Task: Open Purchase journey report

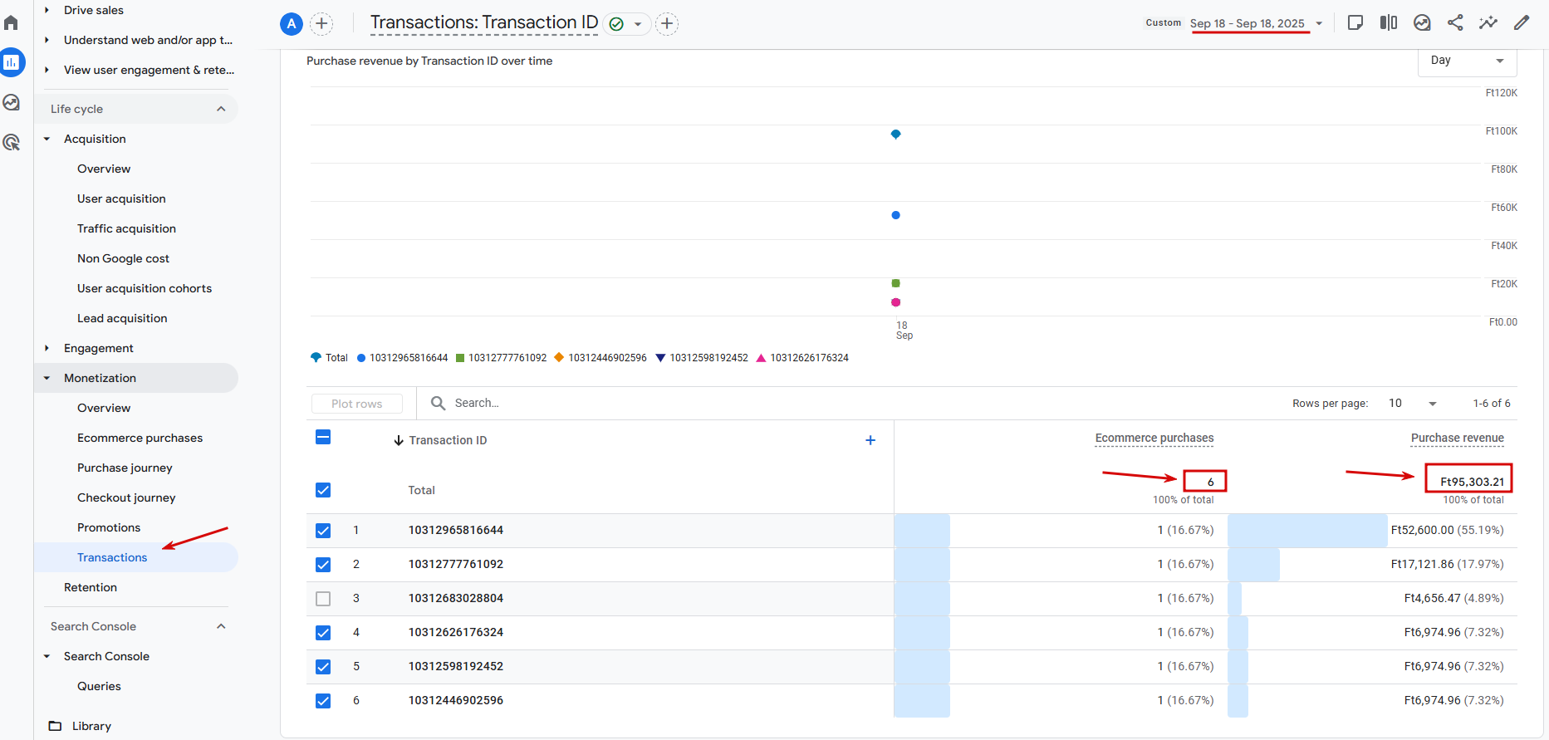Action: [x=125, y=468]
